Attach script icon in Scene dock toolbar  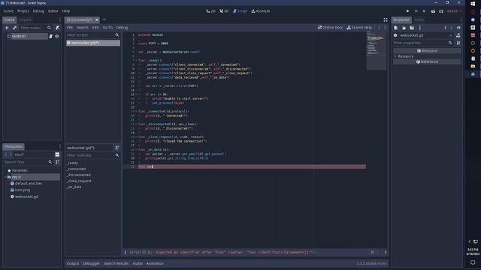point(57,28)
